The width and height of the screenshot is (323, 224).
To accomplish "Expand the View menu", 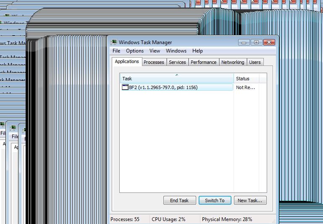I will [x=155, y=51].
